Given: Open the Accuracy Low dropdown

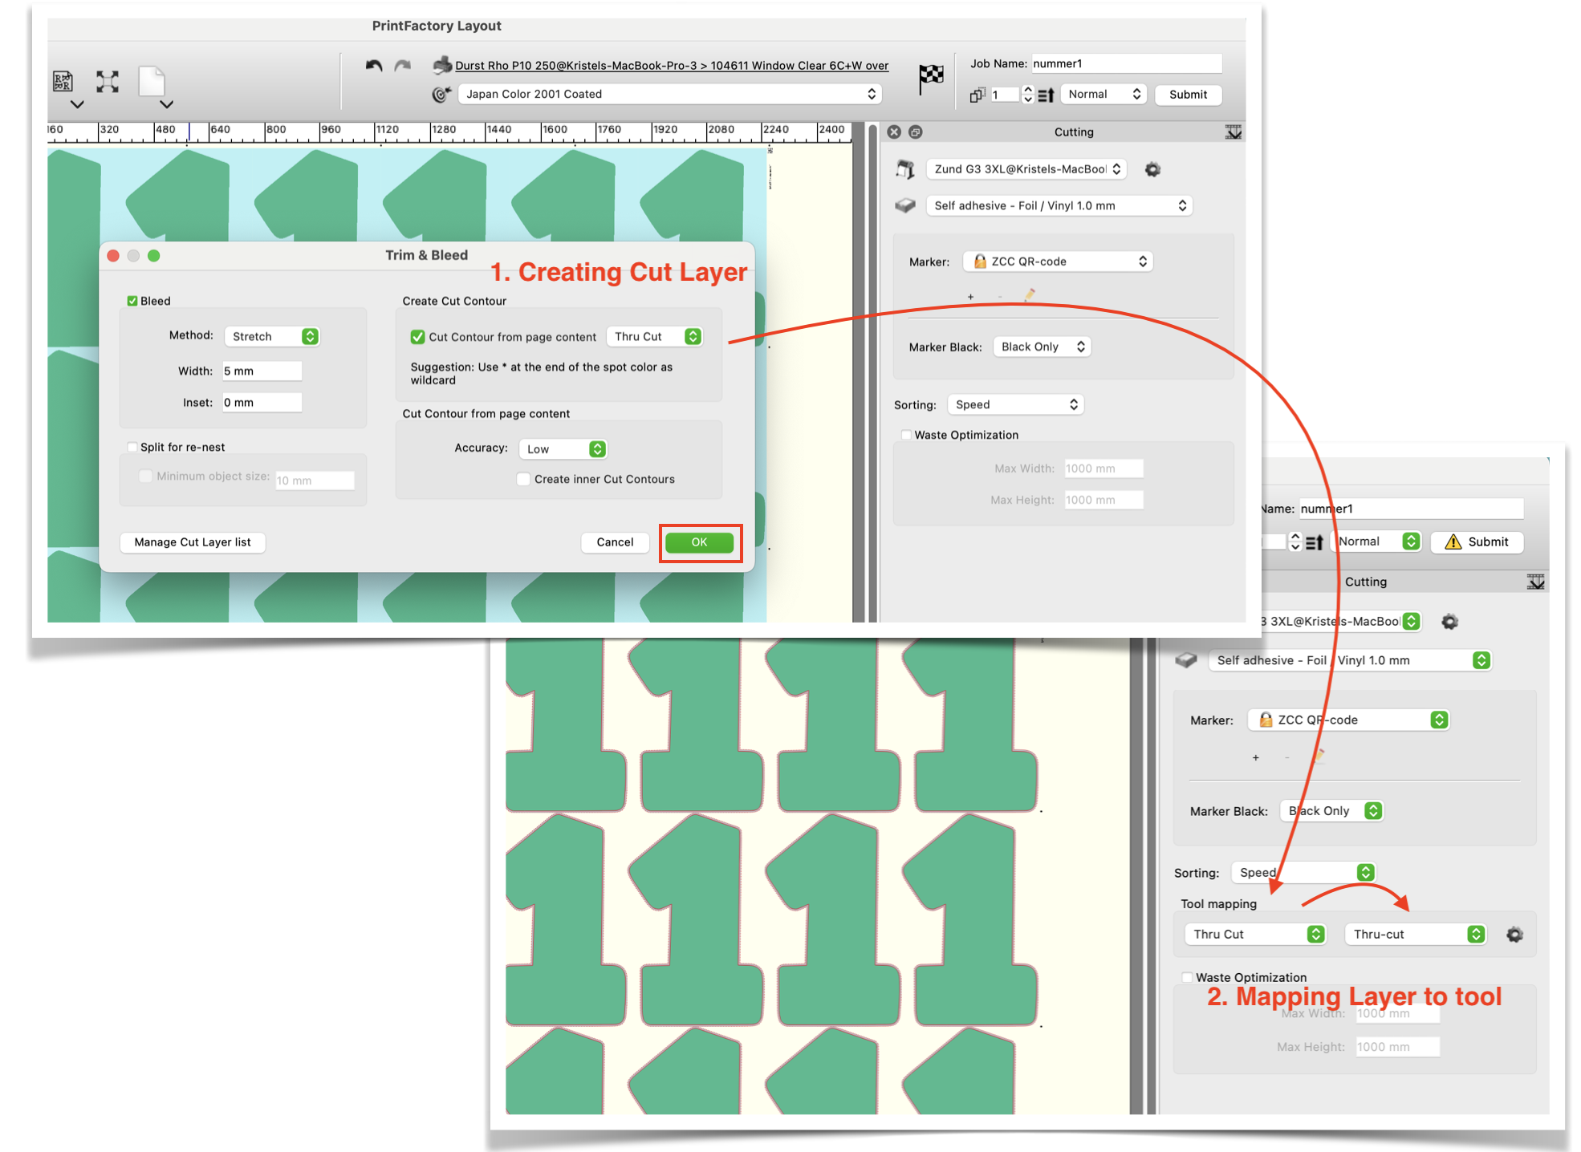Looking at the screenshot, I should point(563,449).
